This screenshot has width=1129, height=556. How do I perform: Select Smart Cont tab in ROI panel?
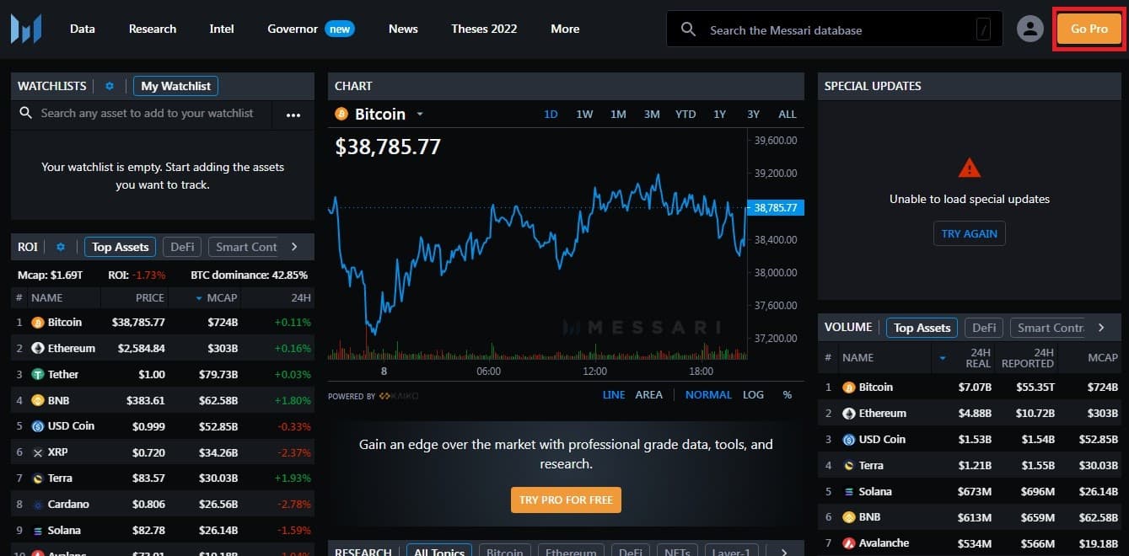(x=246, y=247)
